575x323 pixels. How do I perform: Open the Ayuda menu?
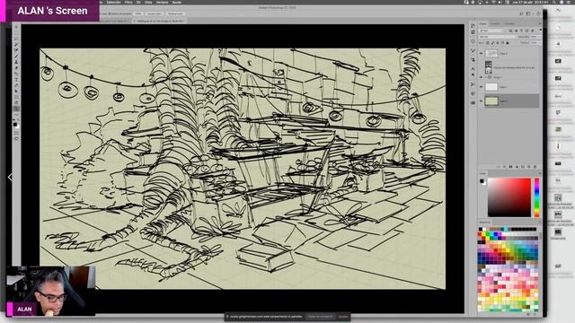pyautogui.click(x=177, y=2)
